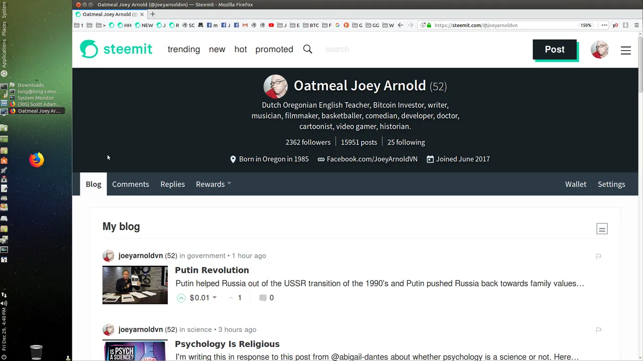Image resolution: width=643 pixels, height=361 pixels.
Task: Click the 'government' category link
Action: click(206, 256)
